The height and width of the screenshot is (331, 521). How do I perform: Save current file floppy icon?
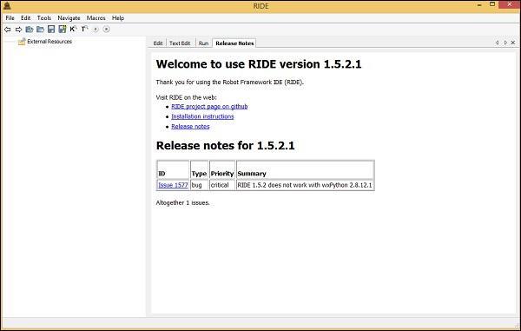[51, 30]
